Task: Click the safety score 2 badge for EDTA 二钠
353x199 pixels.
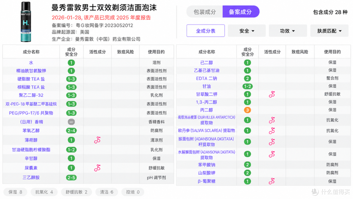Action: [x=247, y=79]
